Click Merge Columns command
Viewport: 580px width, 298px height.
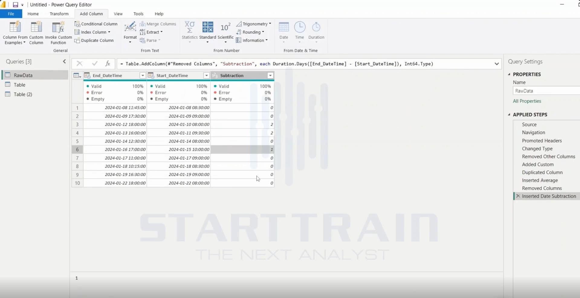pos(158,24)
